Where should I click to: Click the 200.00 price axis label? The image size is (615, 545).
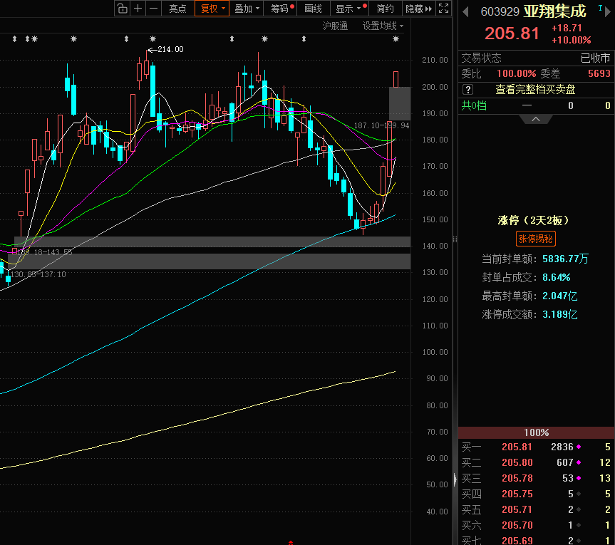click(x=435, y=87)
